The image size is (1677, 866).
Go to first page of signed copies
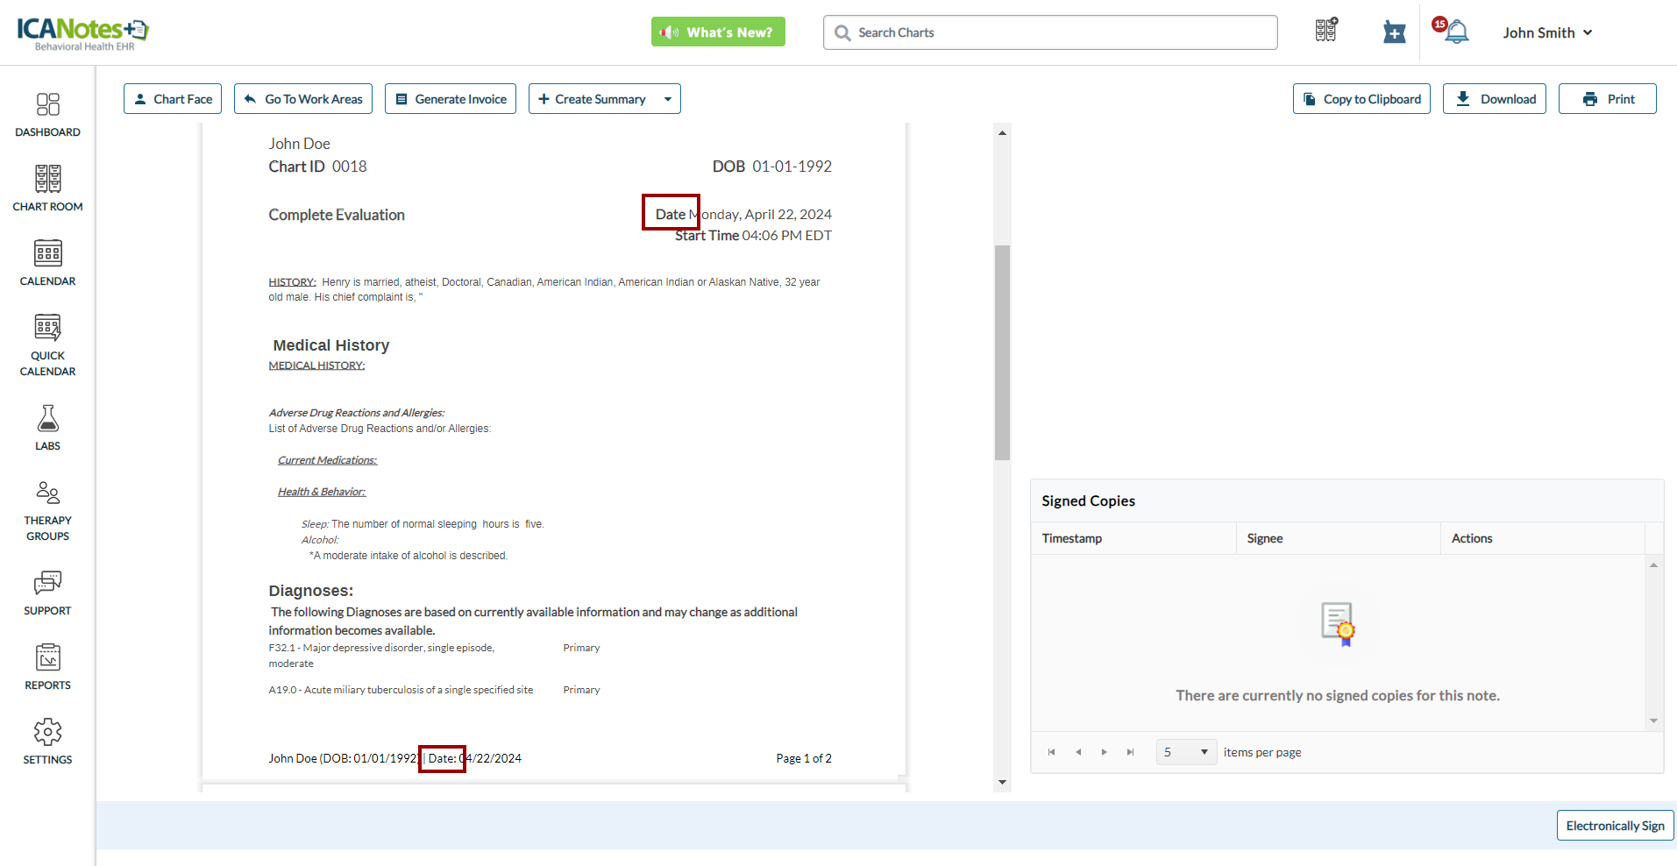tap(1051, 752)
